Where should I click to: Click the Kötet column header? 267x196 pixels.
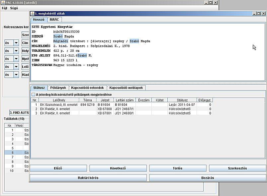click(x=159, y=100)
